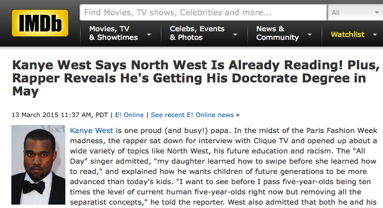
Task: Expand arrow next to 'News & Community'
Action: 310,35
